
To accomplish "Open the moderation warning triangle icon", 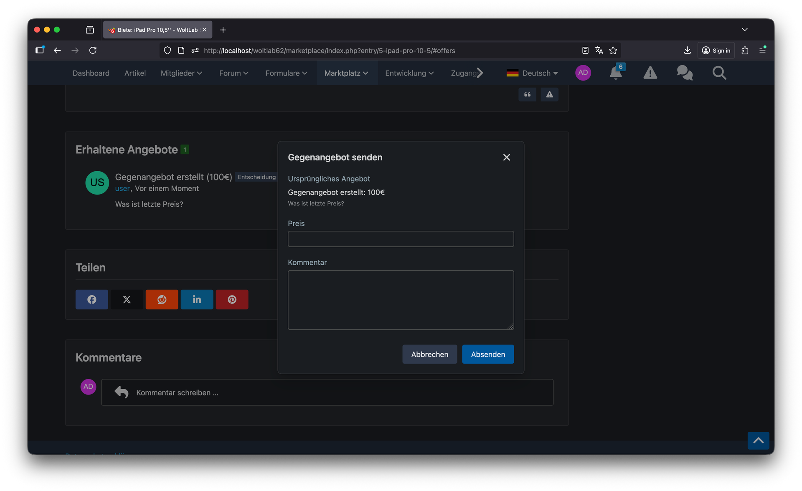I will pos(650,73).
